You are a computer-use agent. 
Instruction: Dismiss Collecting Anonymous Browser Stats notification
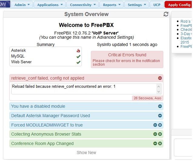pyautogui.click(x=160, y=134)
